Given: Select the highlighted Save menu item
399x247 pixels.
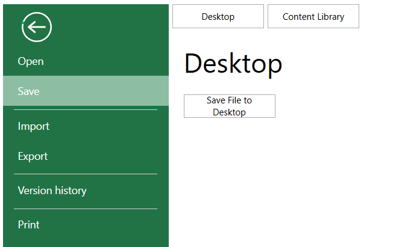Looking at the screenshot, I should [29, 91].
